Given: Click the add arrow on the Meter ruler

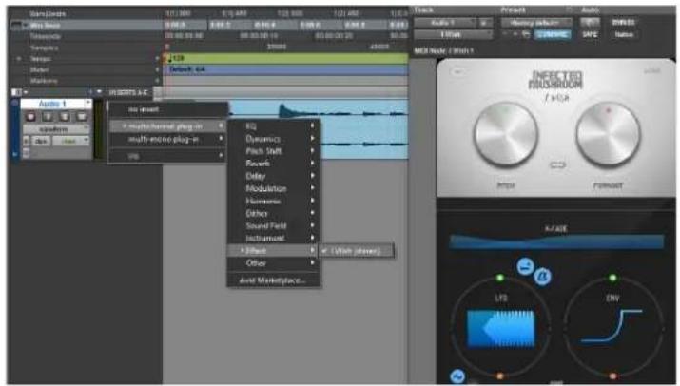Looking at the screenshot, I should tap(158, 69).
